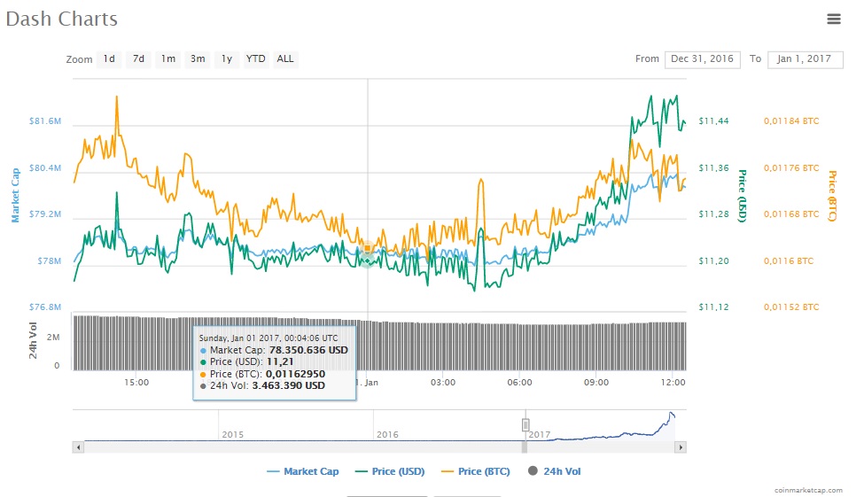The height and width of the screenshot is (497, 864).
Task: Click the $11,20 USD axis label
Action: (713, 260)
